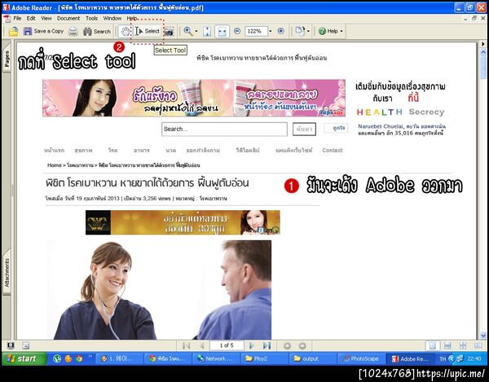Open the Document menu
This screenshot has height=382, width=489.
[68, 19]
